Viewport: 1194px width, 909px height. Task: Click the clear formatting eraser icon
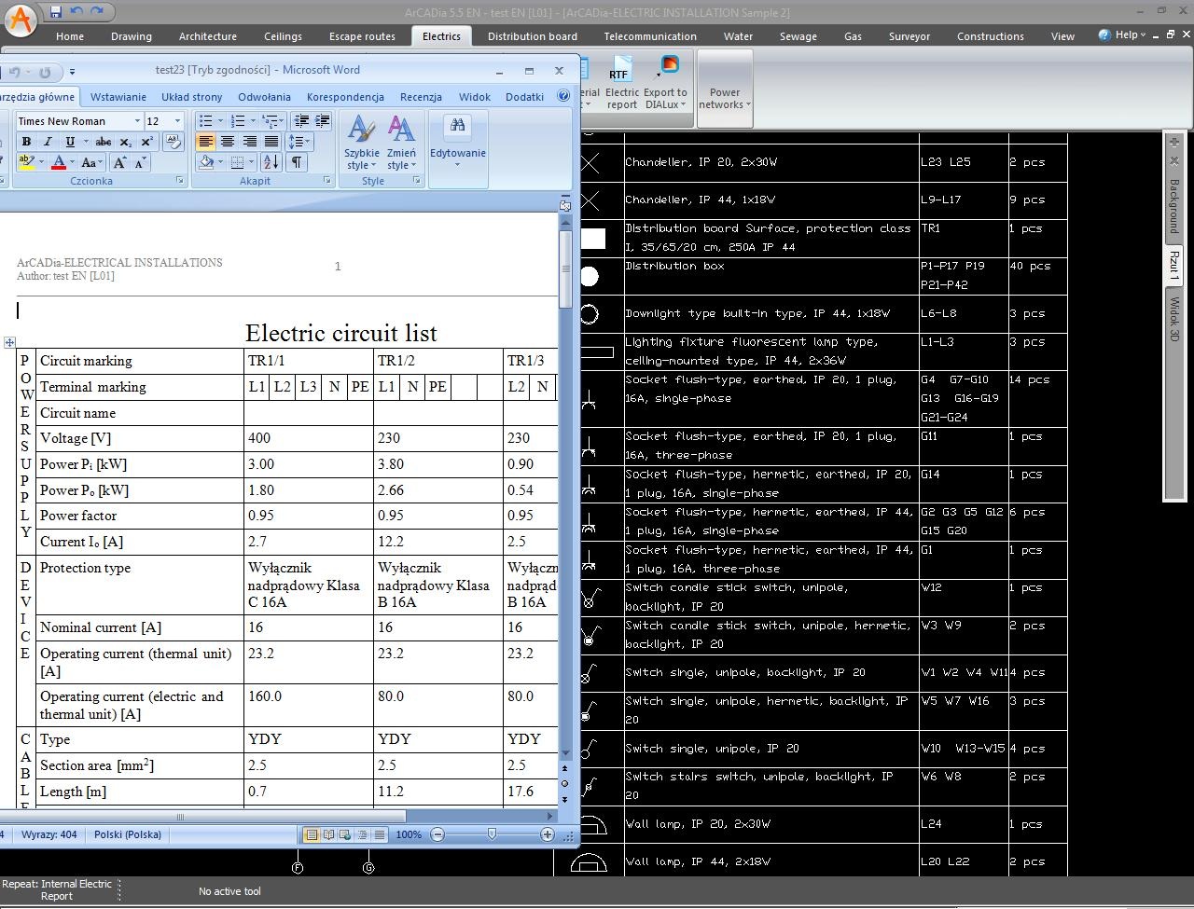[173, 142]
